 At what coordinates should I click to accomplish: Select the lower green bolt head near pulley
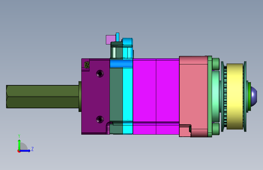coord(216,129)
